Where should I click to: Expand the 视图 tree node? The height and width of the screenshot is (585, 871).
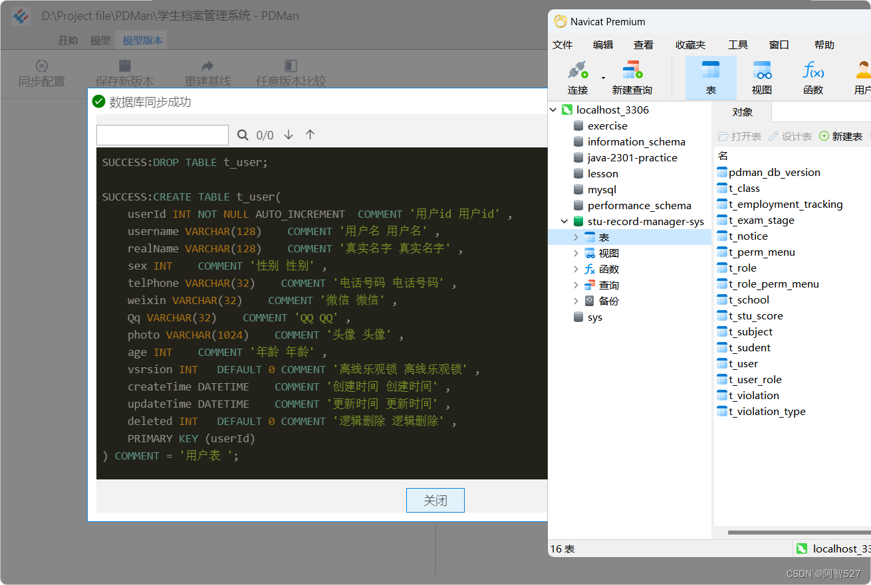[576, 253]
